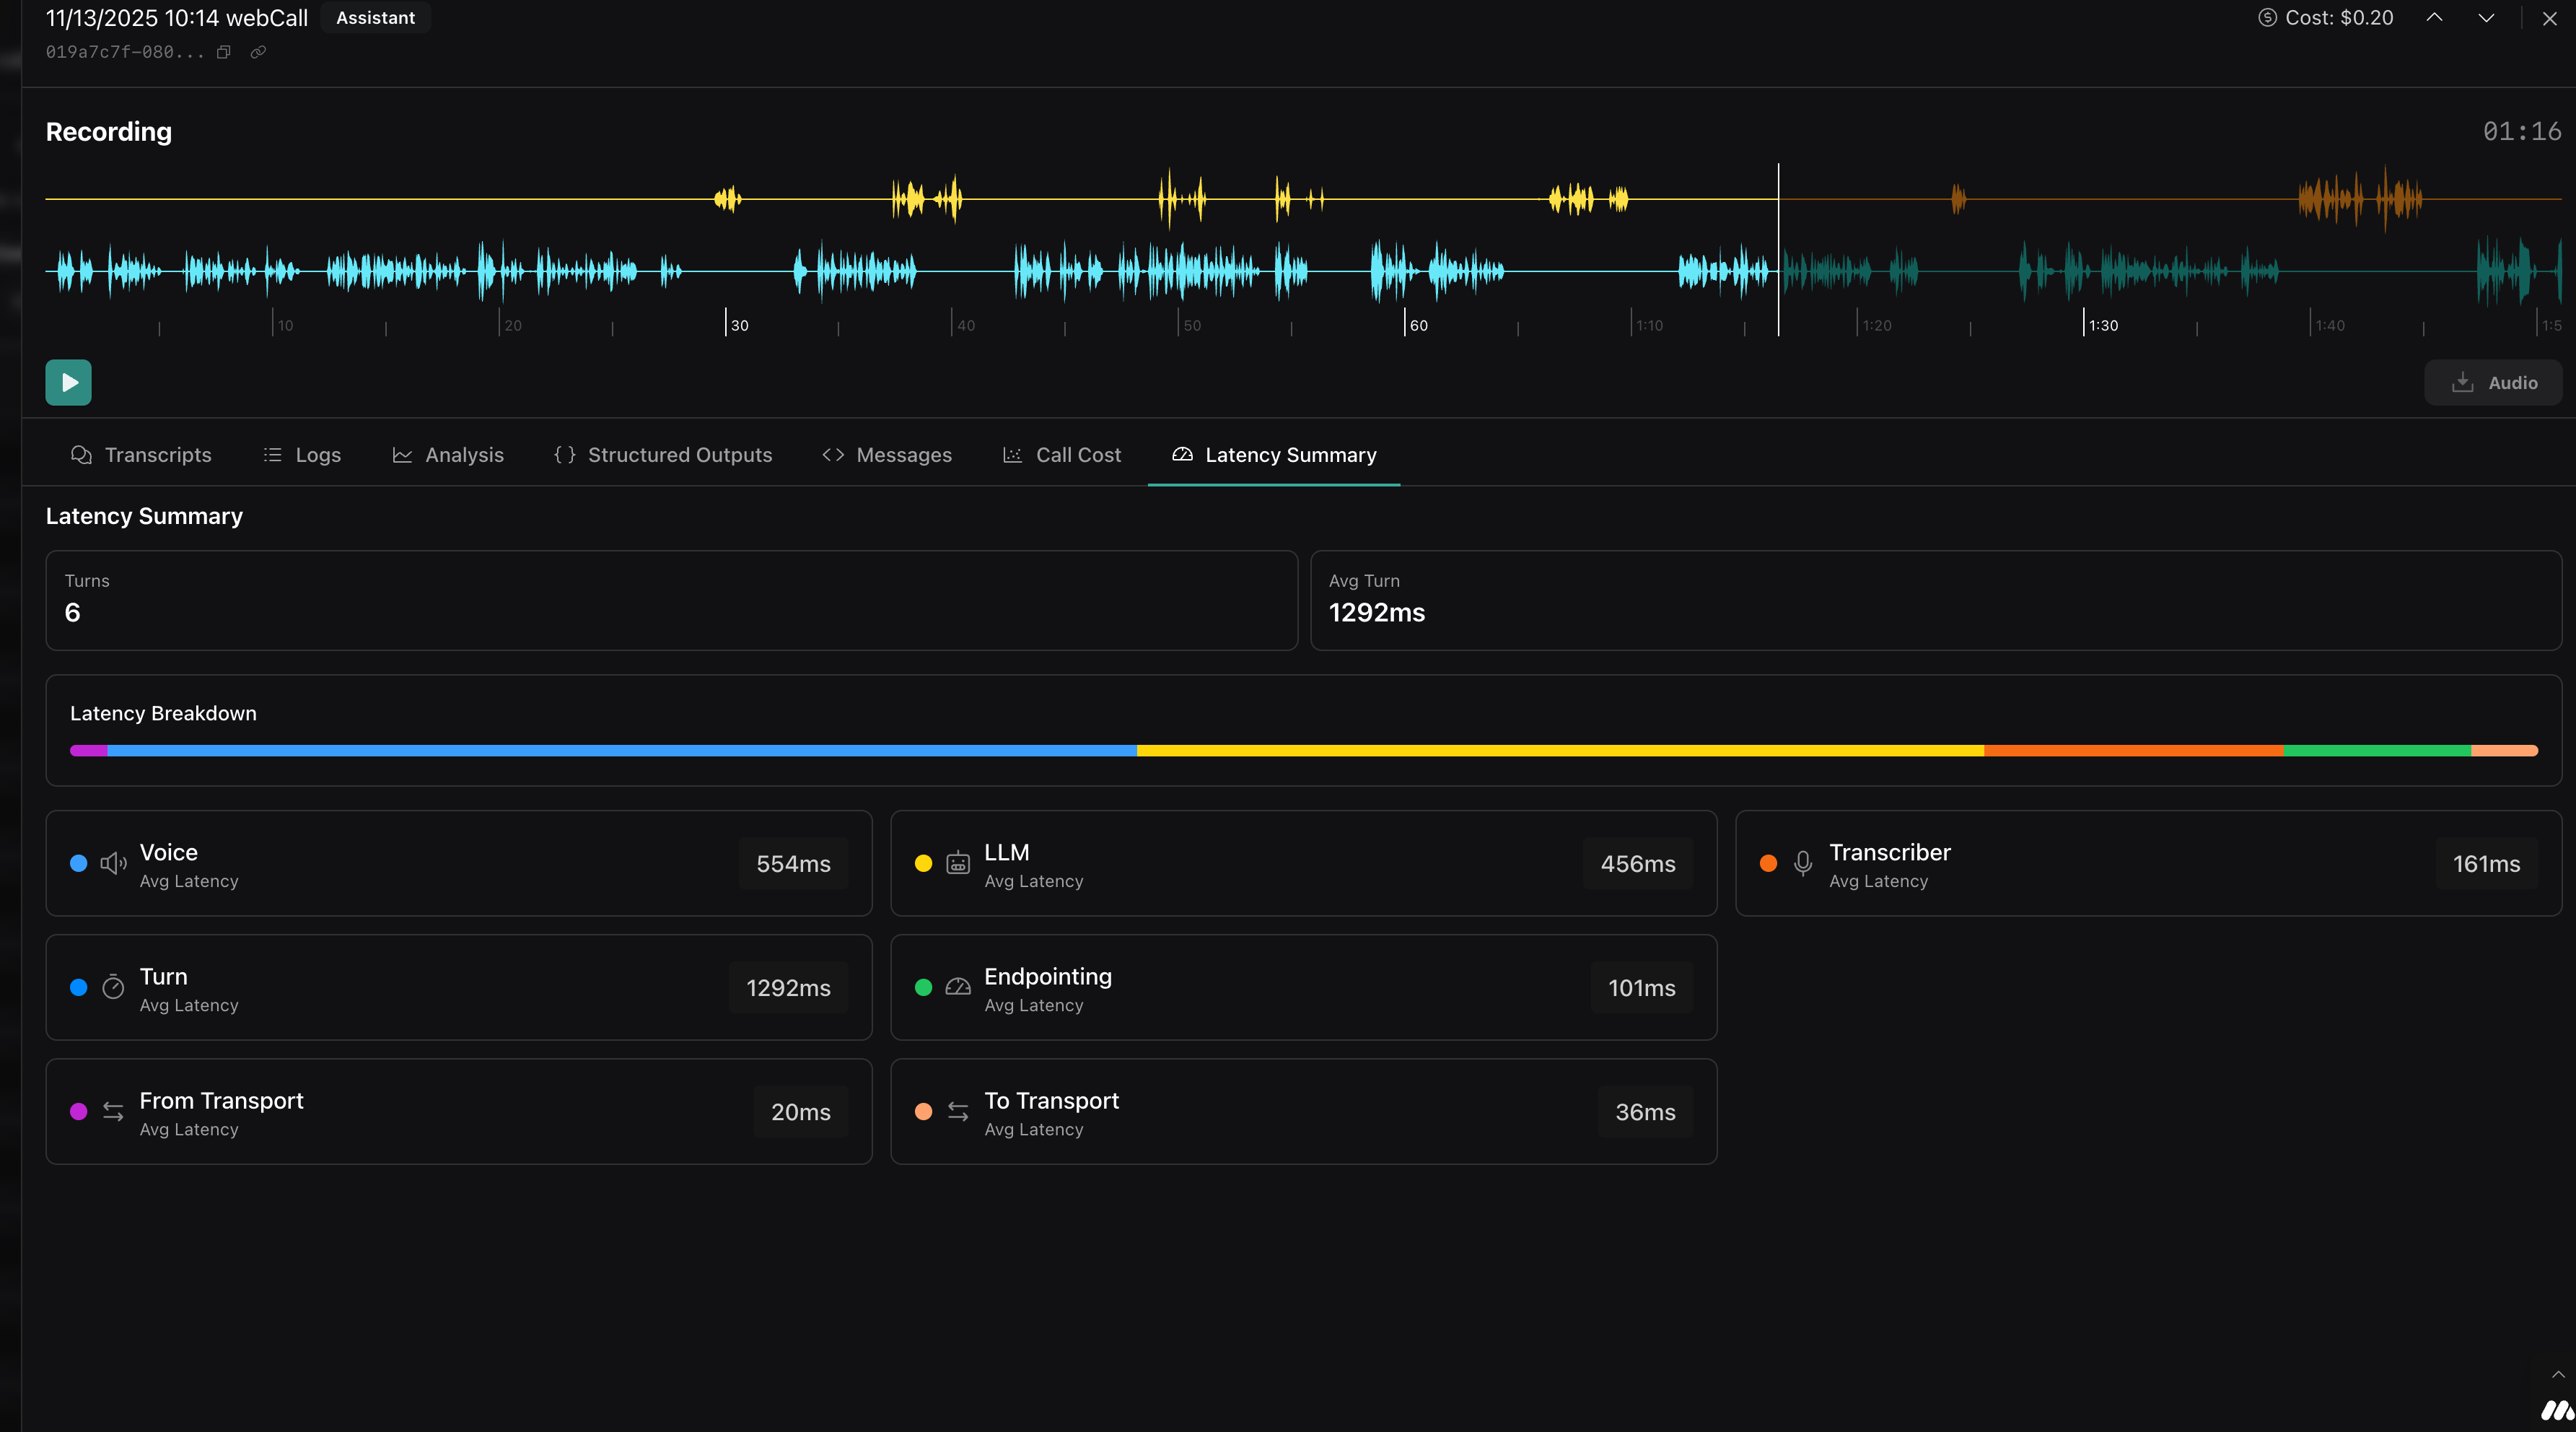This screenshot has height=1432, width=2576.
Task: Copy the call ID with copy icon
Action: coord(224,52)
